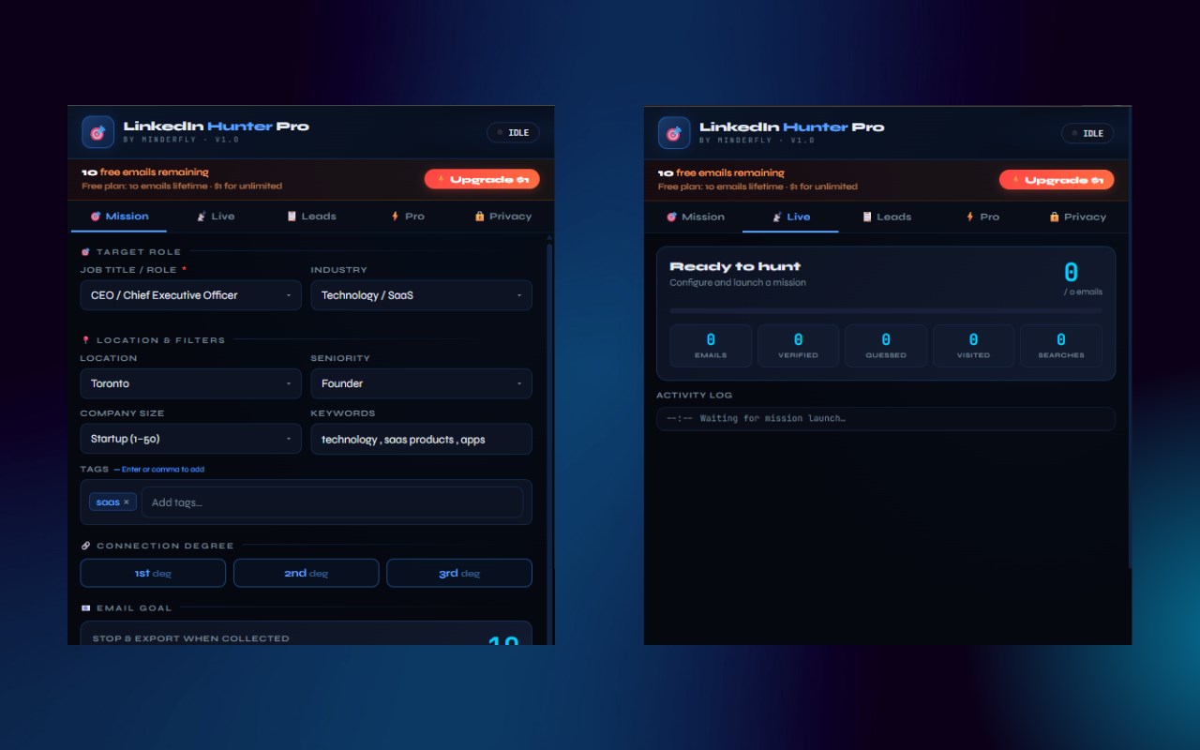Open the Location dropdown showing Toronto
1200x750 pixels.
(x=190, y=383)
